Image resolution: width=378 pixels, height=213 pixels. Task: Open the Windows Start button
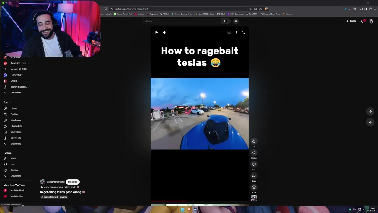click(x=183, y=209)
